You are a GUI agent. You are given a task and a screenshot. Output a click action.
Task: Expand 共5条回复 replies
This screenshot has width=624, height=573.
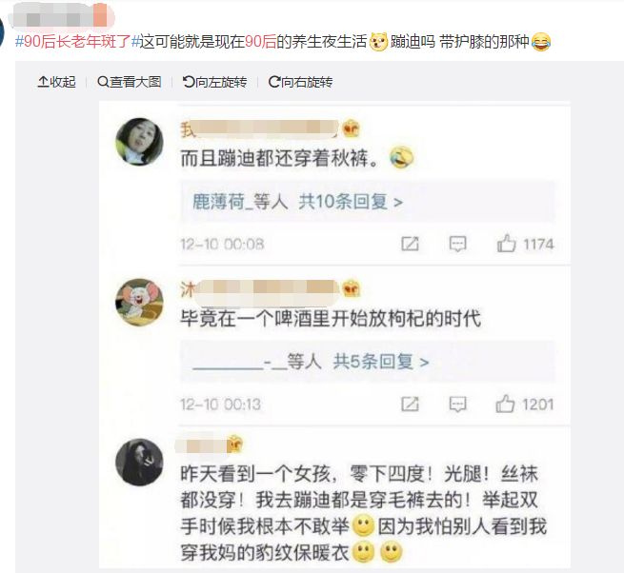tap(381, 362)
